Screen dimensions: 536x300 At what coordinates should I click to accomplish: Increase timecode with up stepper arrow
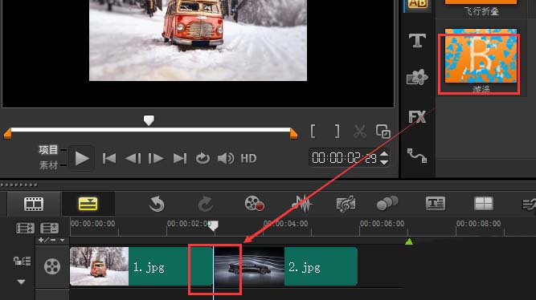point(384,154)
